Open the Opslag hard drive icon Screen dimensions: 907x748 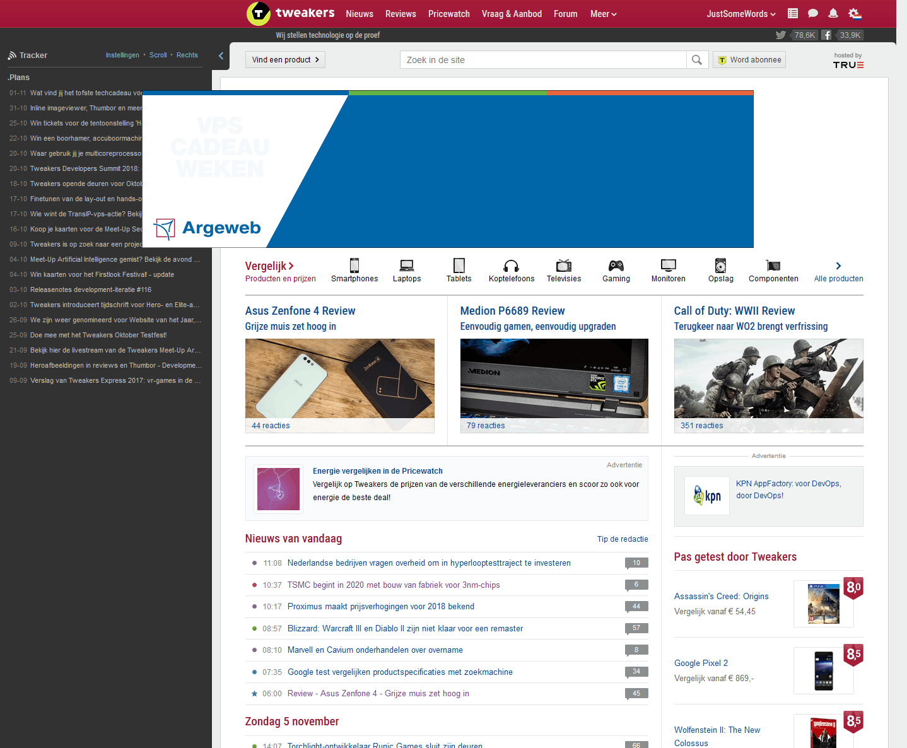point(721,266)
